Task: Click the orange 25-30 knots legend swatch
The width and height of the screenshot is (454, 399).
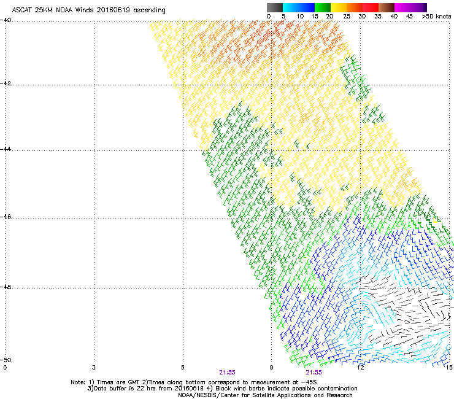Action: 355,7
